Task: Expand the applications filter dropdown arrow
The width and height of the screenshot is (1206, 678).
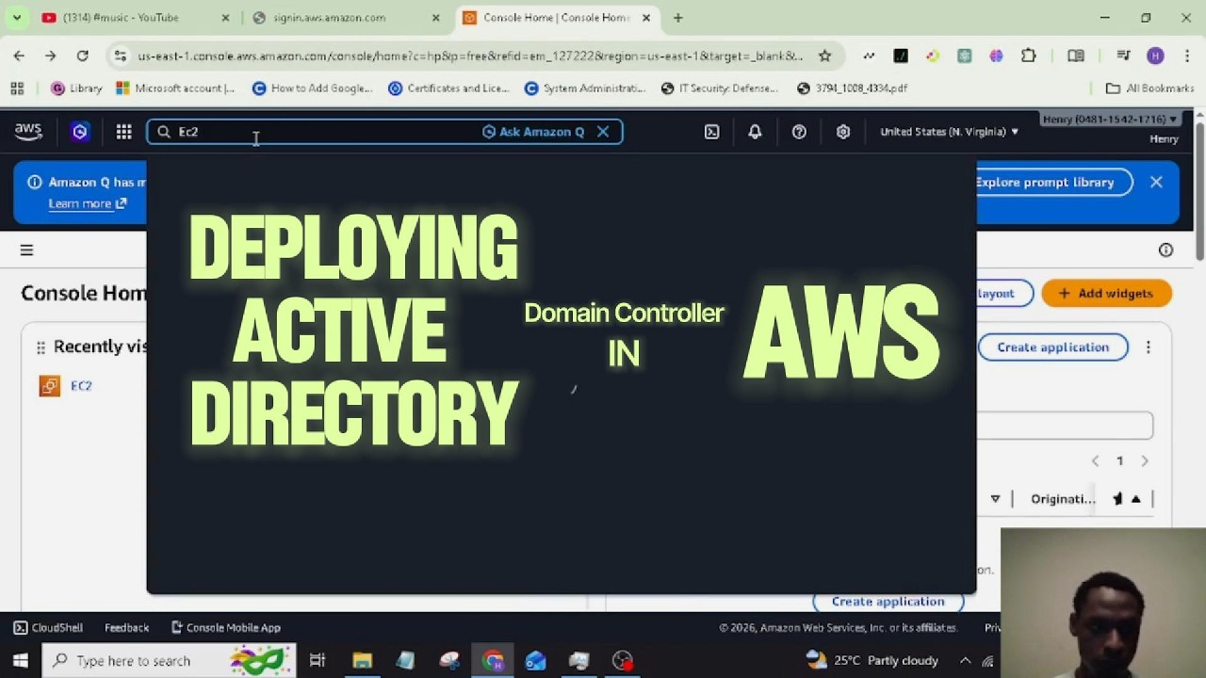Action: [995, 499]
